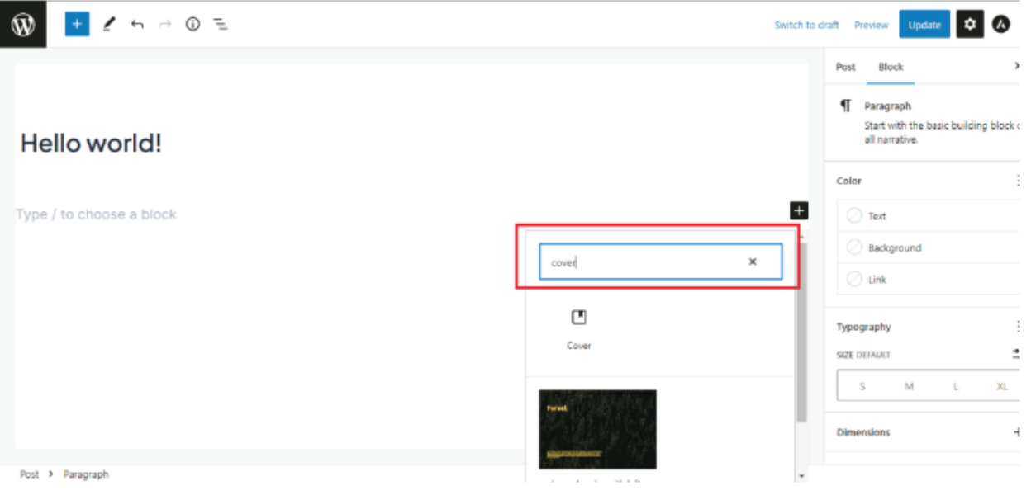Select font size M
Screen dimensions: 1031x495
click(909, 386)
